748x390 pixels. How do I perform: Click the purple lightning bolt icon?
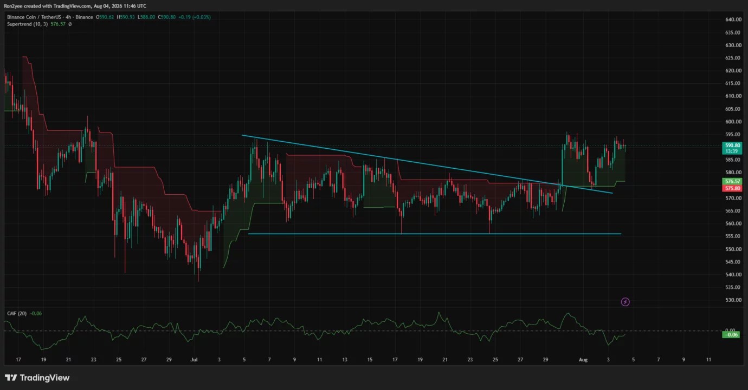625,302
